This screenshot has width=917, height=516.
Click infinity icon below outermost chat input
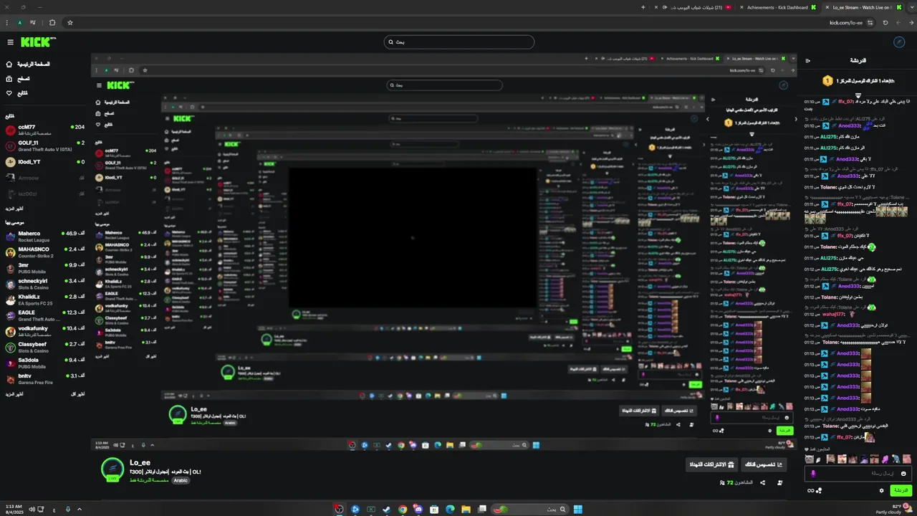pos(810,491)
